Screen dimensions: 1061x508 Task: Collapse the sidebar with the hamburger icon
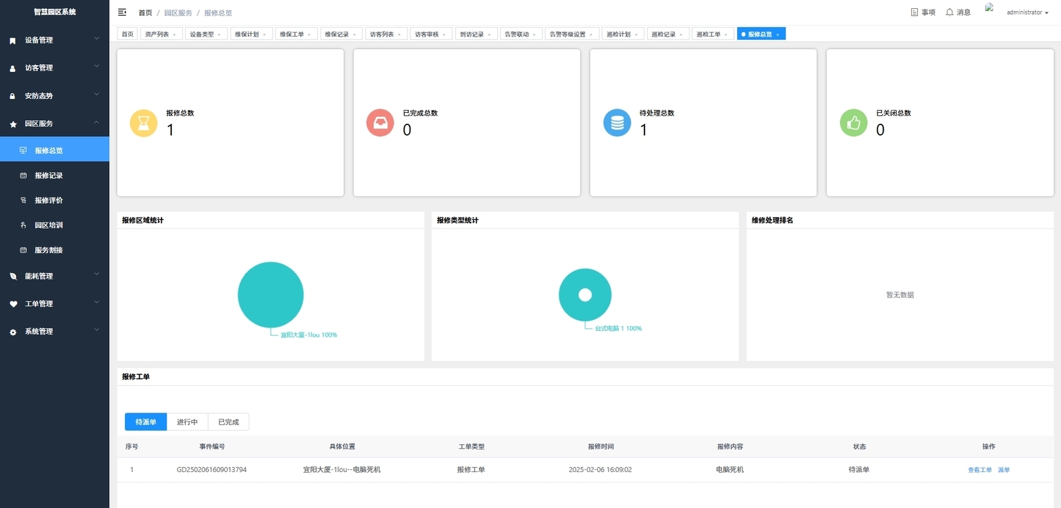point(122,12)
